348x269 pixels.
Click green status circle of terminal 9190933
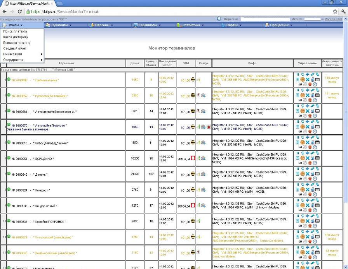coord(9,205)
